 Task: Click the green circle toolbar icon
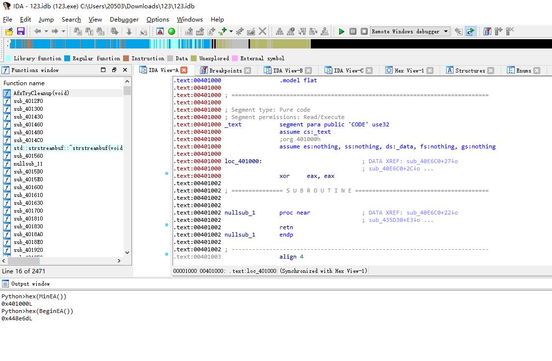(172, 31)
